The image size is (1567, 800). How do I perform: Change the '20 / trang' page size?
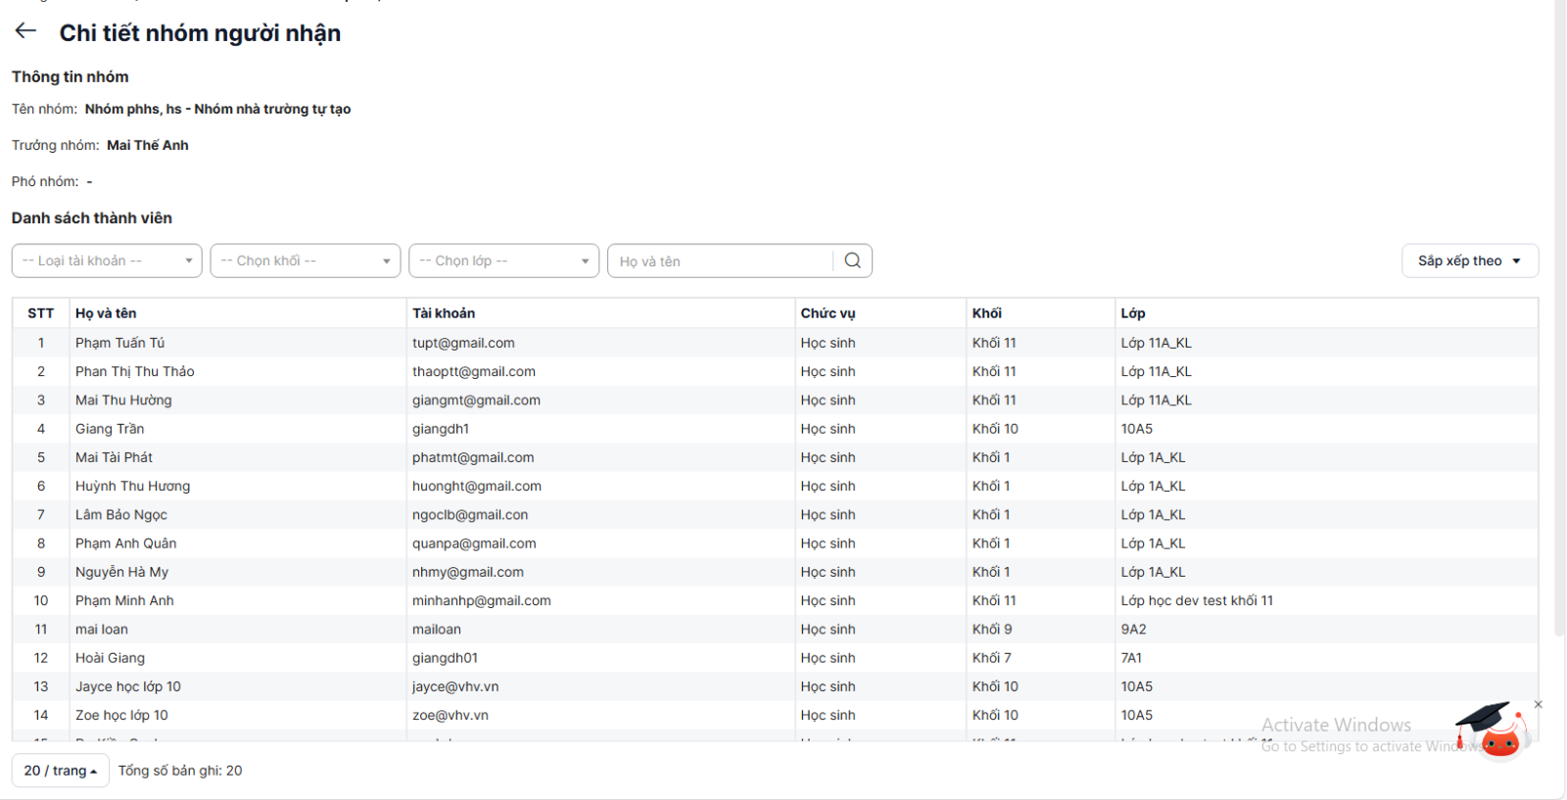coord(61,771)
